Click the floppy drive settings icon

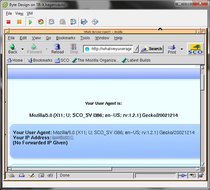(84, 22)
